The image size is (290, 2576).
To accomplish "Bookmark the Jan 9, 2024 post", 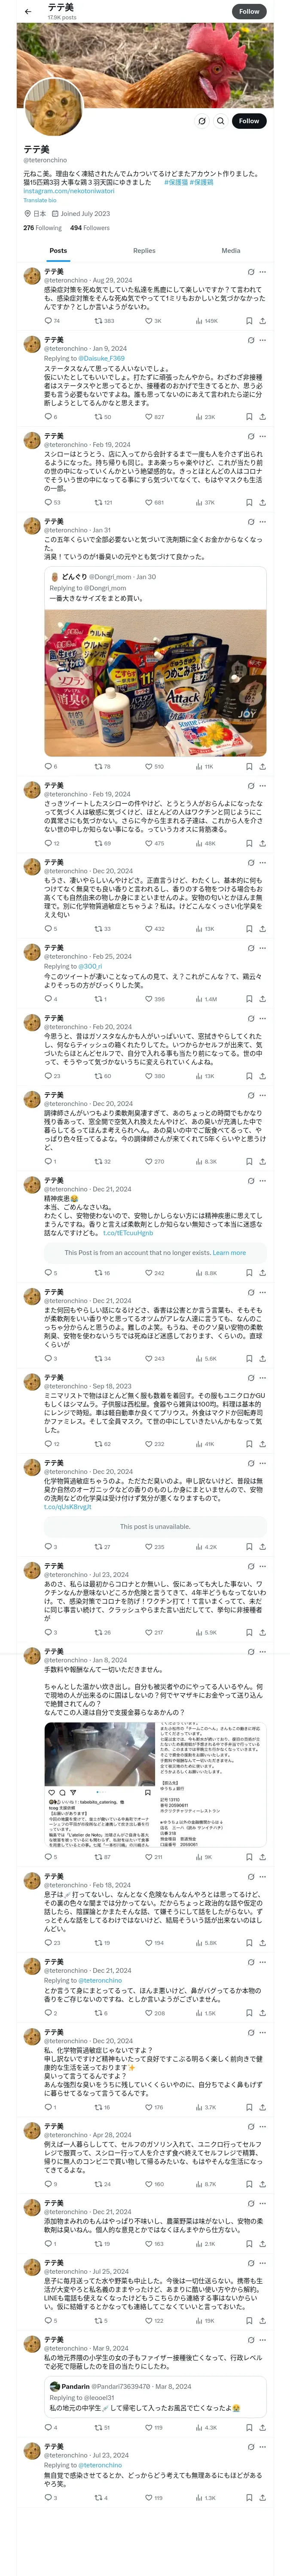I will pyautogui.click(x=249, y=416).
